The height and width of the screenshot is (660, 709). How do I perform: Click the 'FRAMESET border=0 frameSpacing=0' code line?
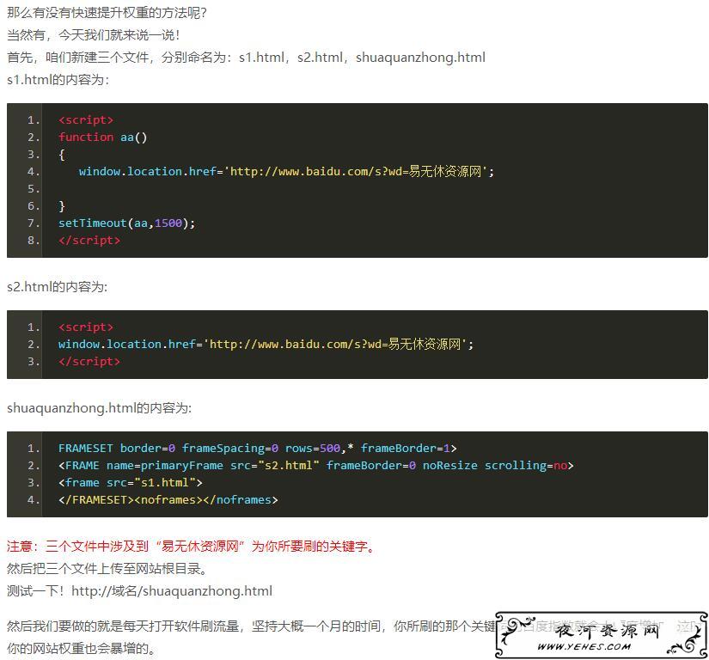coord(257,448)
